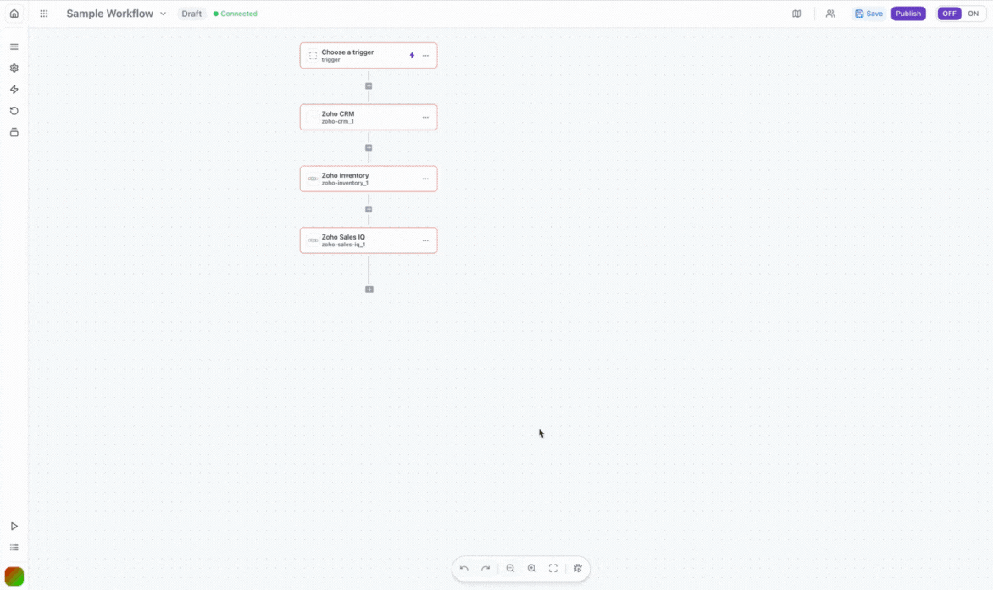Select the Draft status label
Screen dimensions: 993x590
pyautogui.click(x=191, y=14)
